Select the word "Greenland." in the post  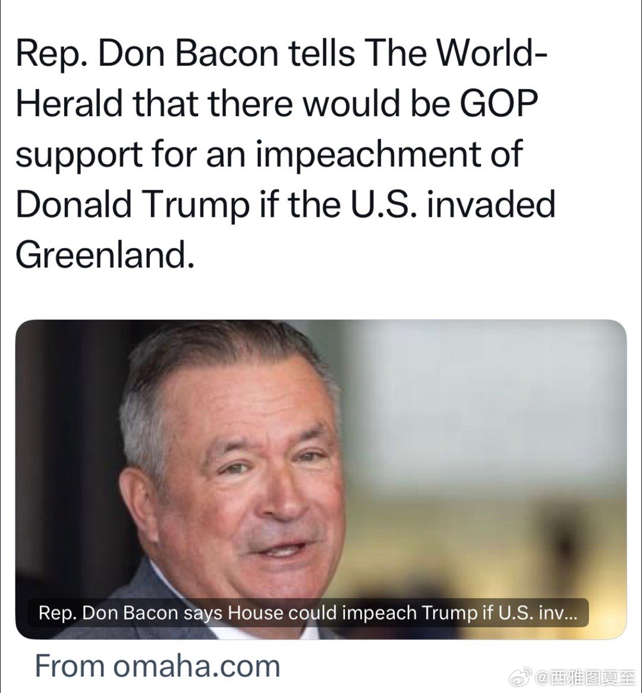[x=105, y=255]
